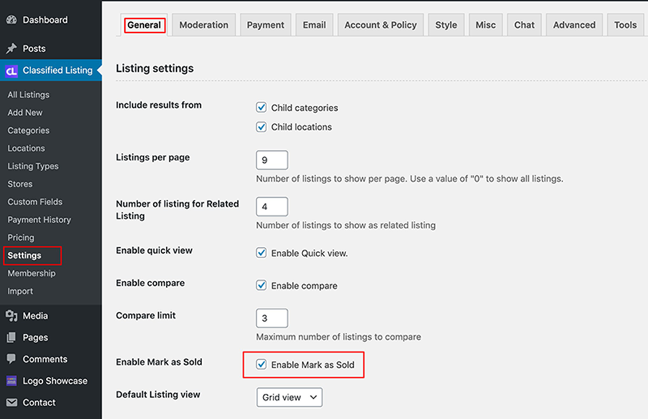Click the Logo Showcase icon
648x419 pixels.
(x=12, y=381)
